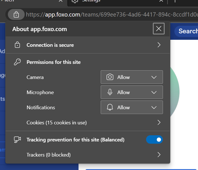Expand Connection is secure details chevron
The height and width of the screenshot is (170, 198).
click(159, 45)
